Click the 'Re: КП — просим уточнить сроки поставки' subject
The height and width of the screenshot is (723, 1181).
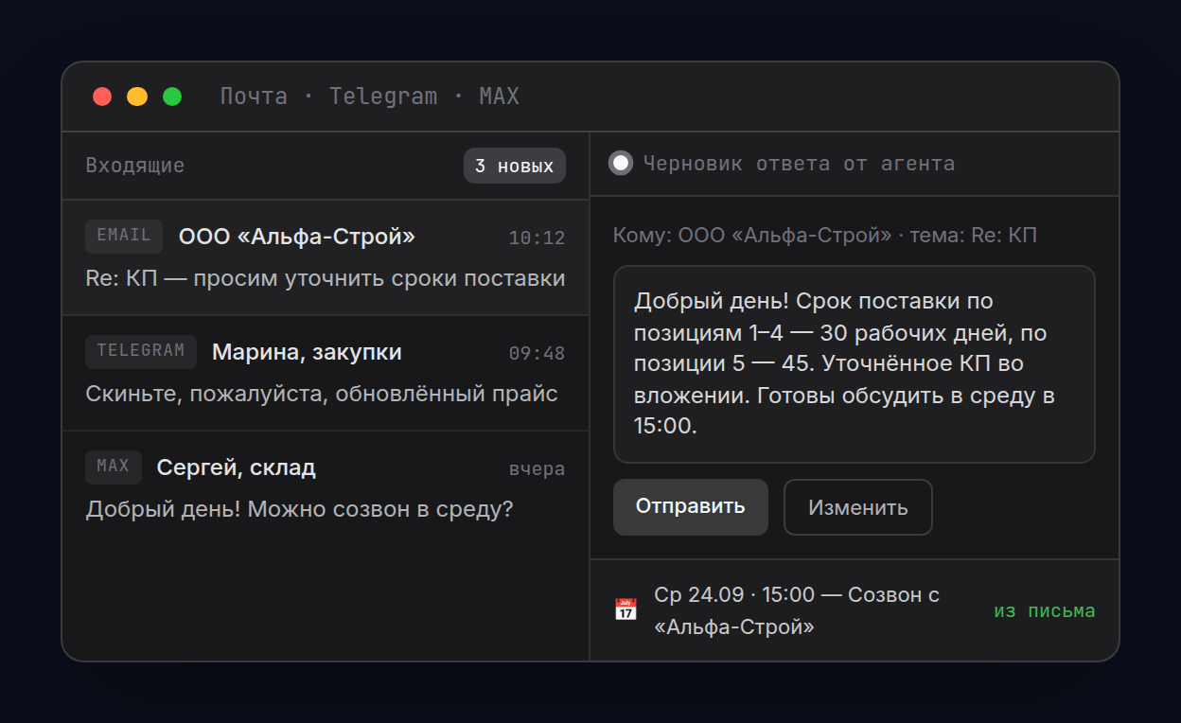click(326, 278)
